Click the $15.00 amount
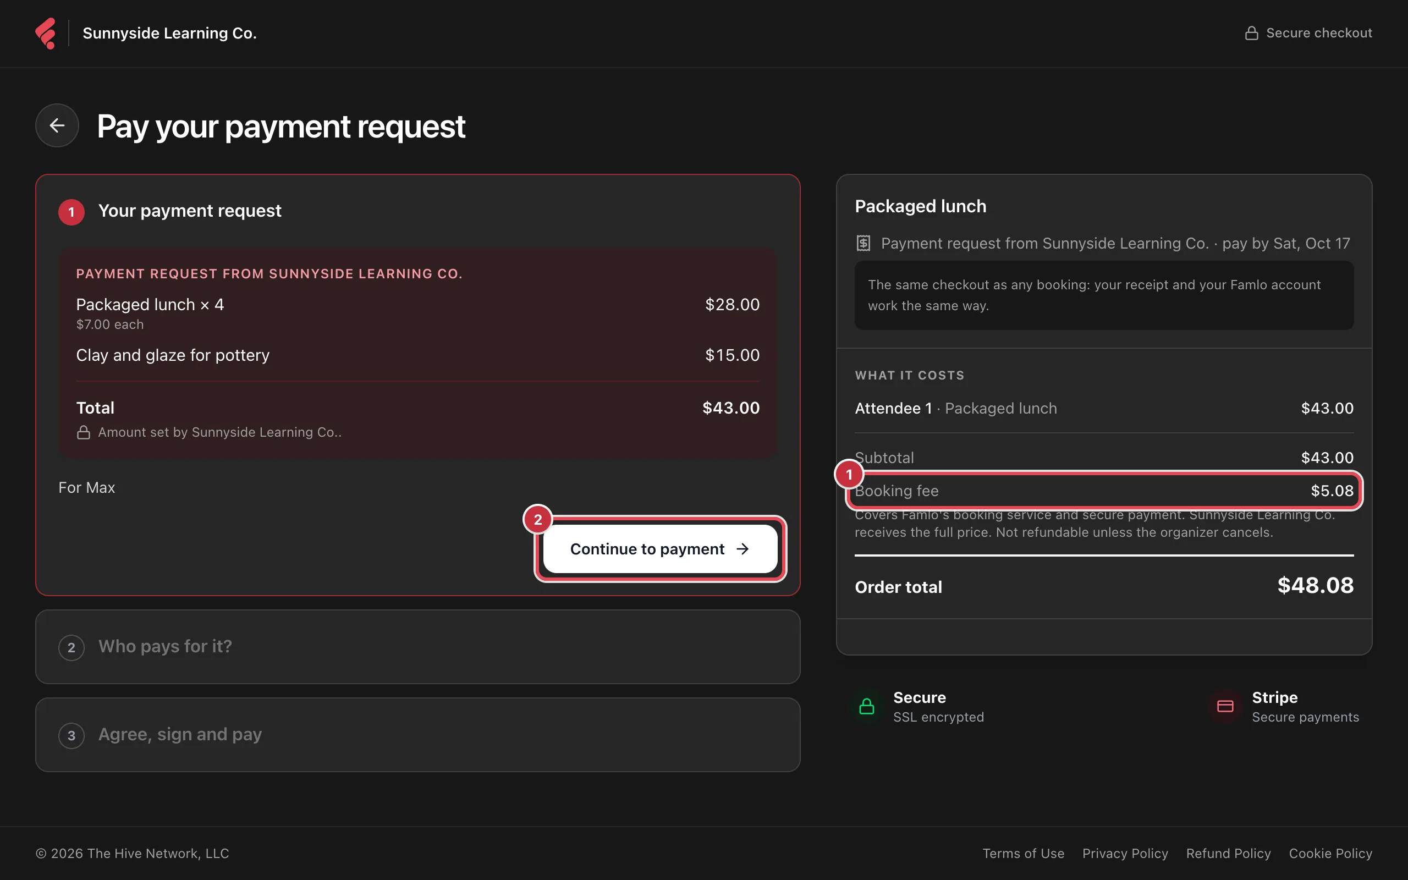This screenshot has width=1408, height=880. [733, 355]
